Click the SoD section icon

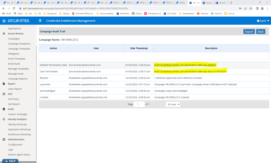[4, 94]
